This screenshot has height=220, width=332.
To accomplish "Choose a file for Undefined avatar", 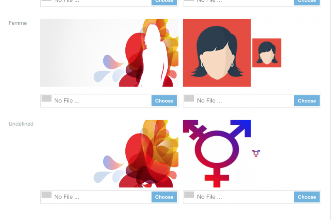I will point(307,197).
